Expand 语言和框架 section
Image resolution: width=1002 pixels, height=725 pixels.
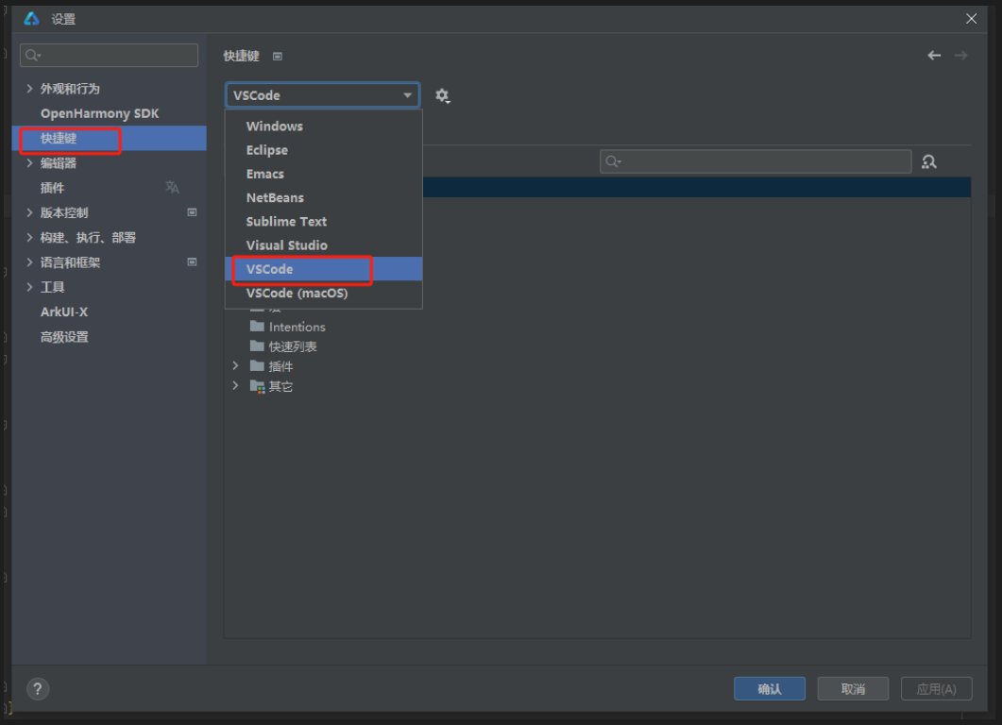29,261
